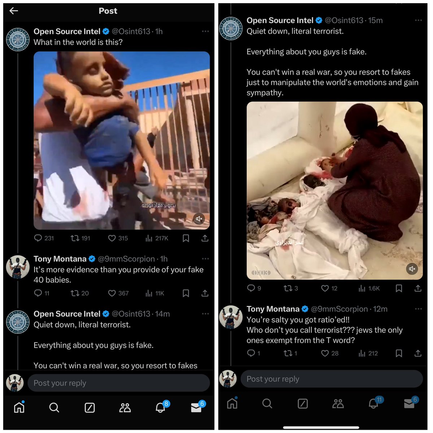This screenshot has height=433, width=433.
Task: Open more options on "salty" reply
Action: click(418, 309)
